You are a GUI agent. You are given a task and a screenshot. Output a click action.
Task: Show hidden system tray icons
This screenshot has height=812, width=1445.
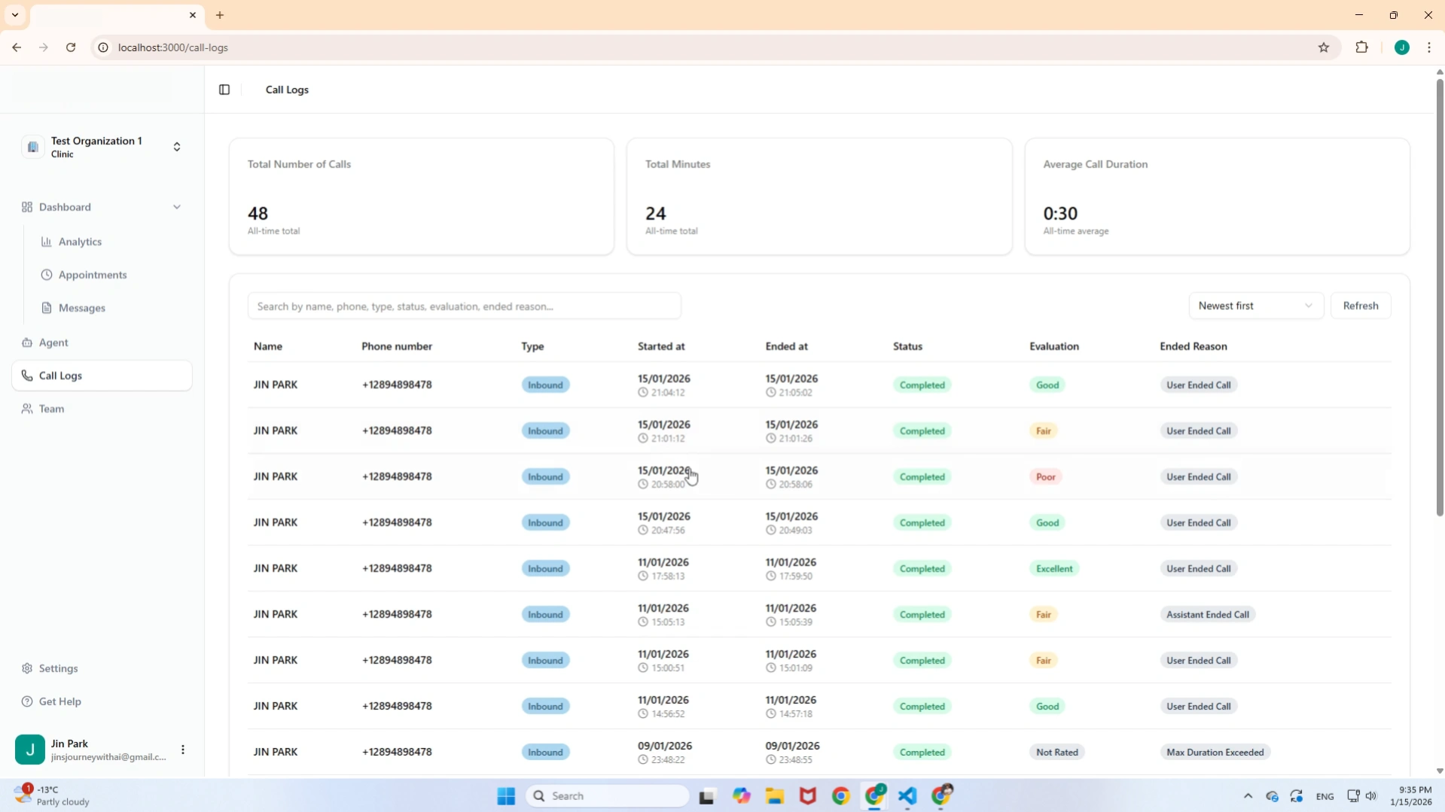pyautogui.click(x=1248, y=796)
